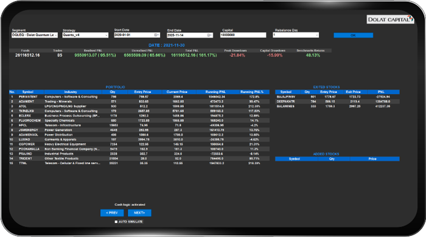Select the PRAJIND portfolio row

(139, 154)
